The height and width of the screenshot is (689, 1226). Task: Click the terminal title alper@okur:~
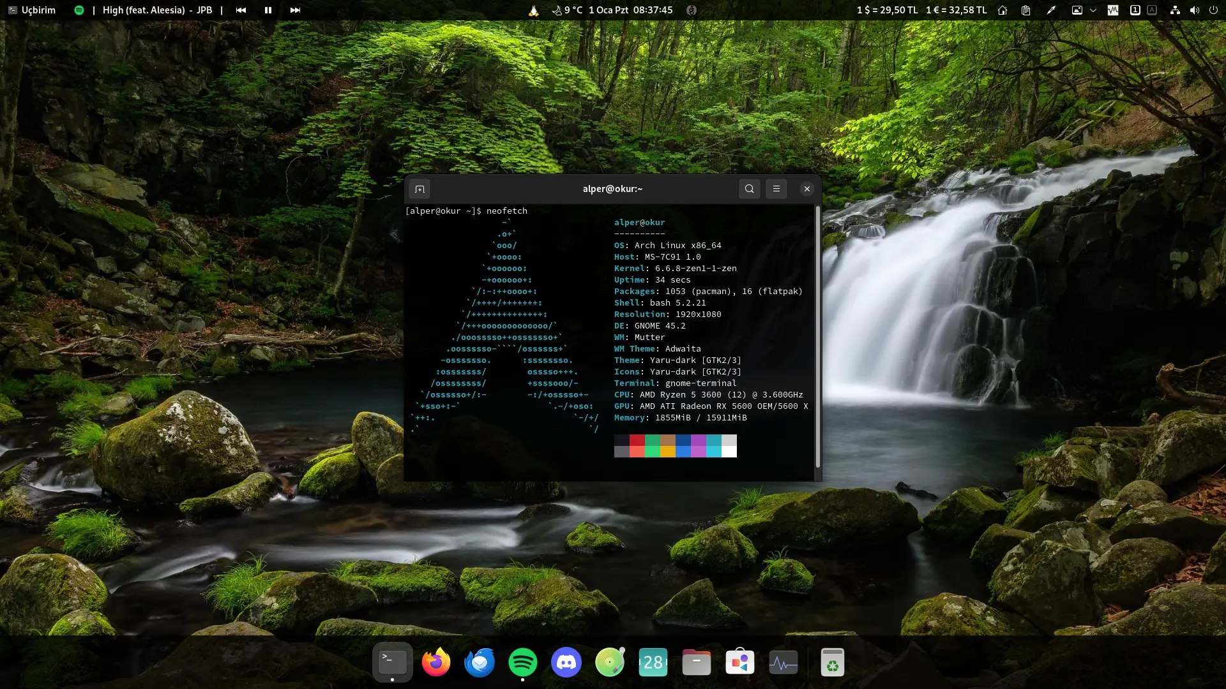(612, 189)
